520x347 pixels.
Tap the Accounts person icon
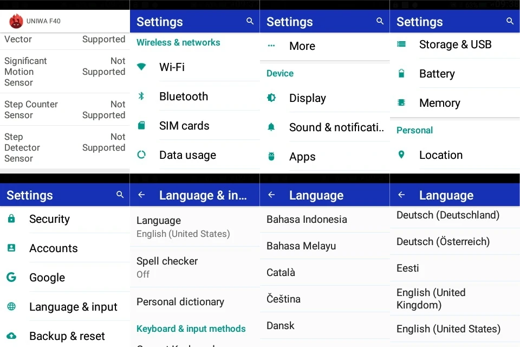[x=11, y=248]
